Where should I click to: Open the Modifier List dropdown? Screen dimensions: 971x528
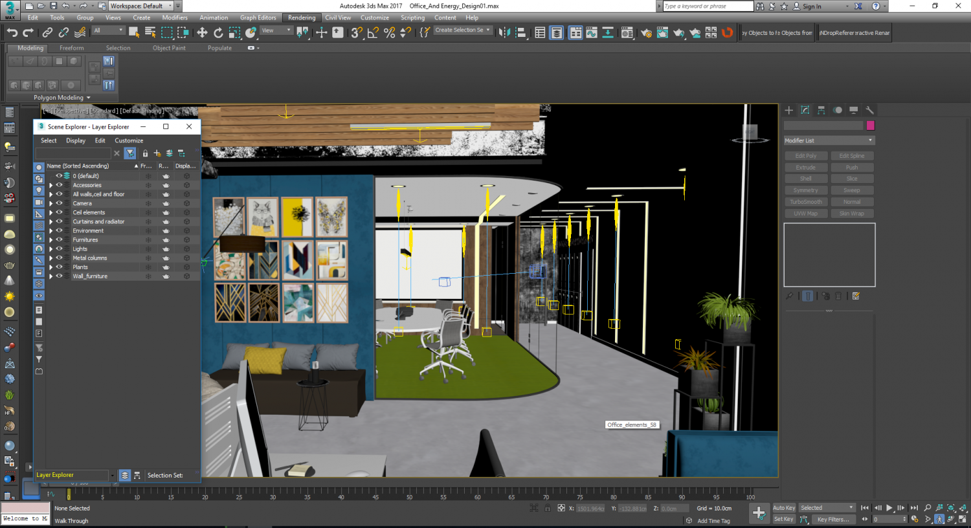(829, 140)
